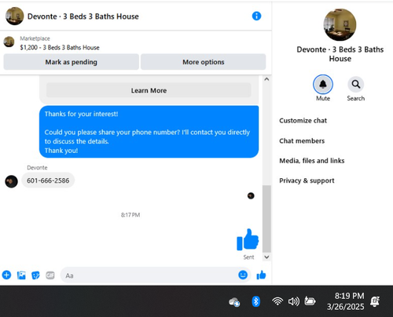Click the chat scrollbar down arrow
Screen dimensions: 393x317
(266, 257)
